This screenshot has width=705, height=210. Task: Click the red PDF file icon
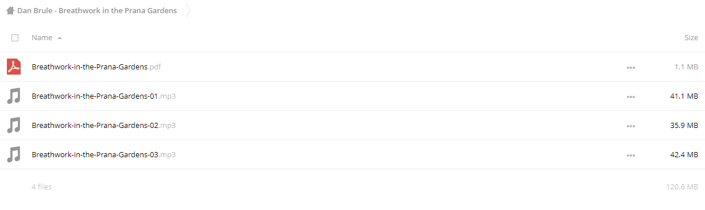point(14,67)
